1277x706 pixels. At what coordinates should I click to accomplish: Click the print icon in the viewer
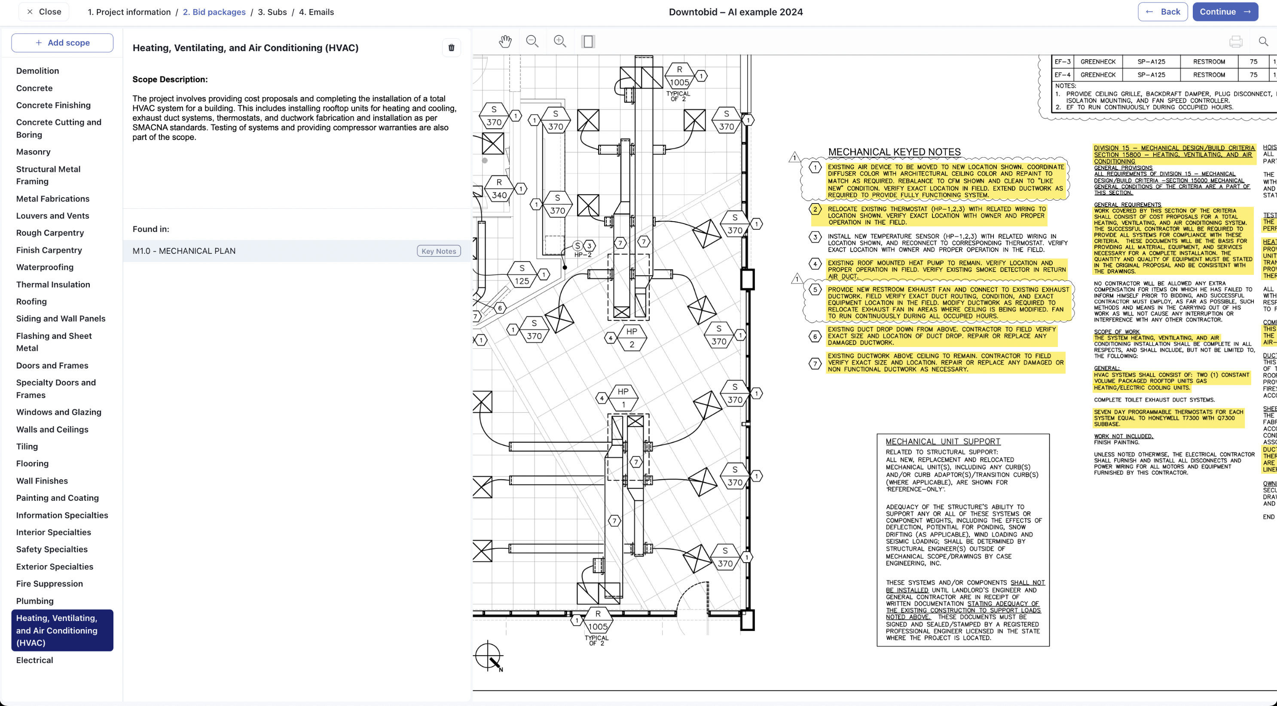tap(1236, 42)
